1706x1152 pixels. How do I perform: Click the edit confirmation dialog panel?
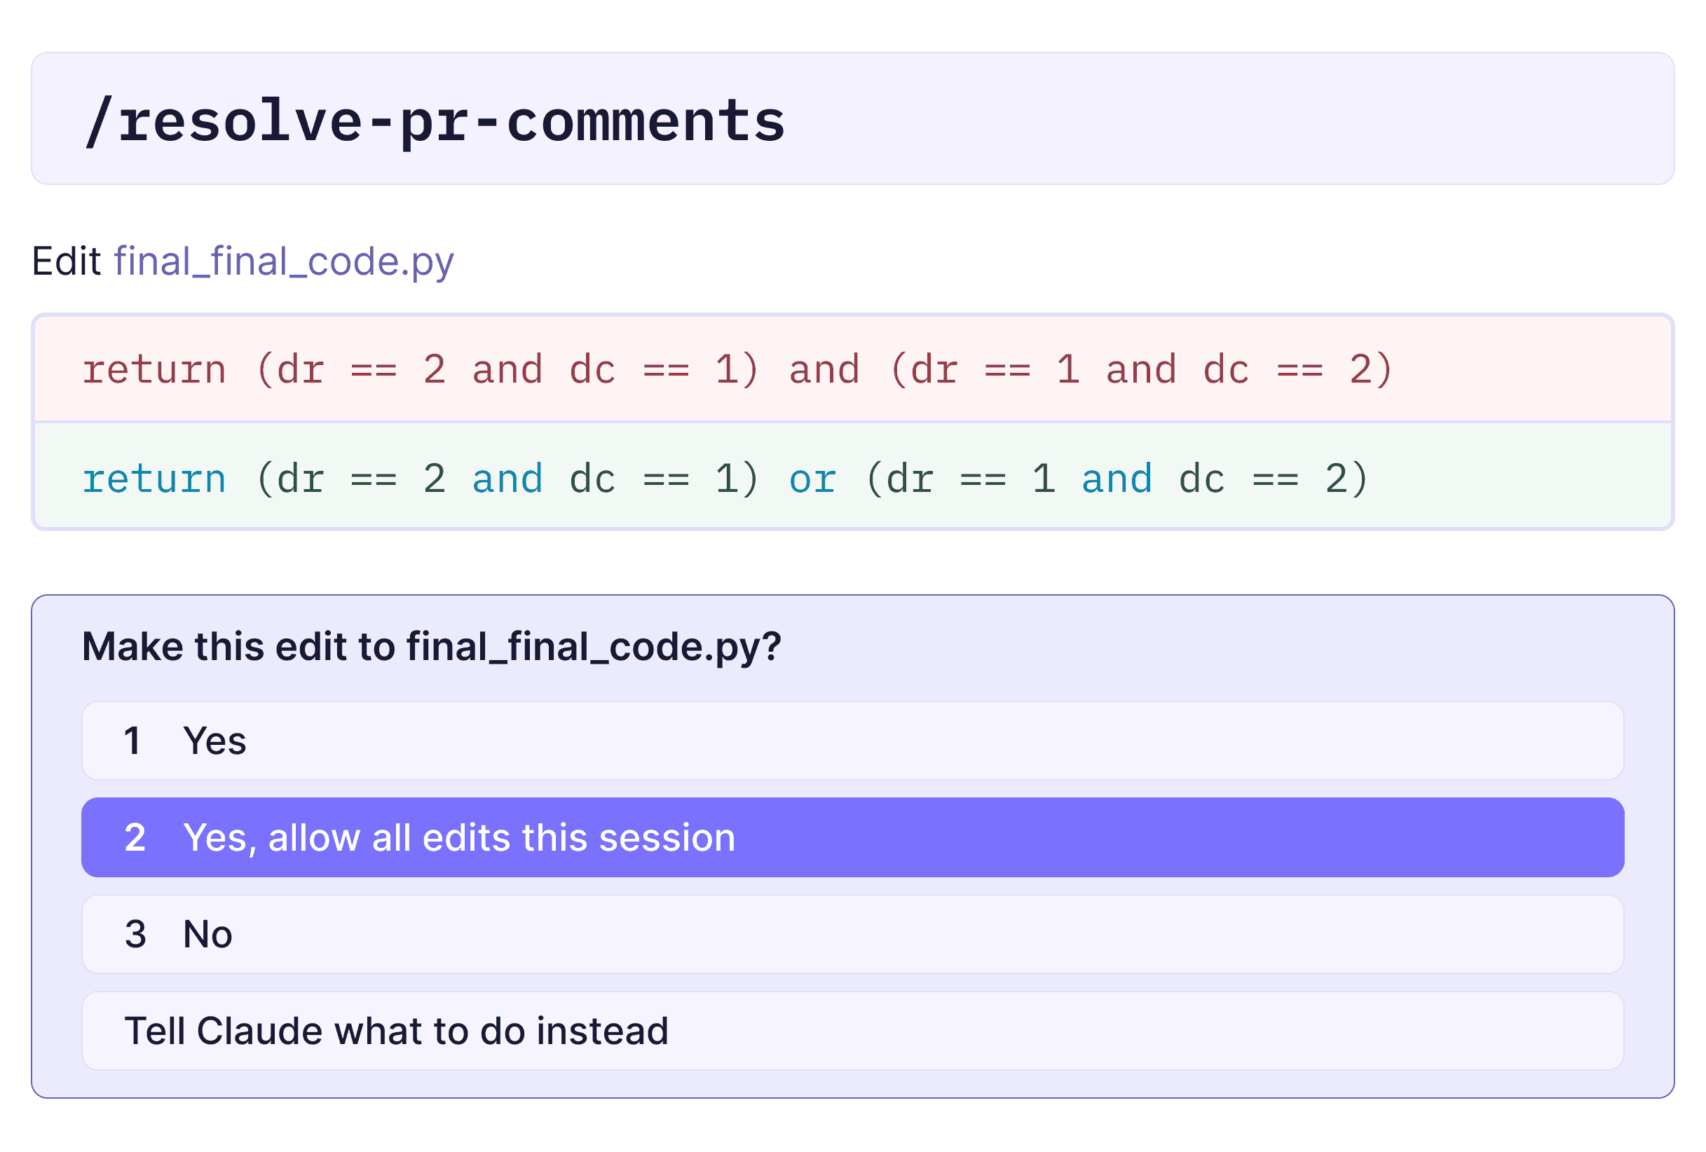[x=852, y=844]
